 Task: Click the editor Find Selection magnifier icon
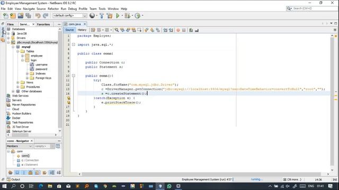coord(117,30)
